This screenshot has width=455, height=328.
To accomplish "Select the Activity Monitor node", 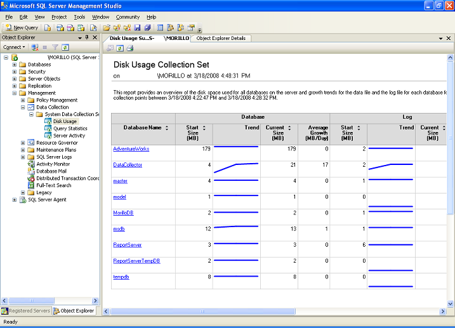I will tap(53, 164).
